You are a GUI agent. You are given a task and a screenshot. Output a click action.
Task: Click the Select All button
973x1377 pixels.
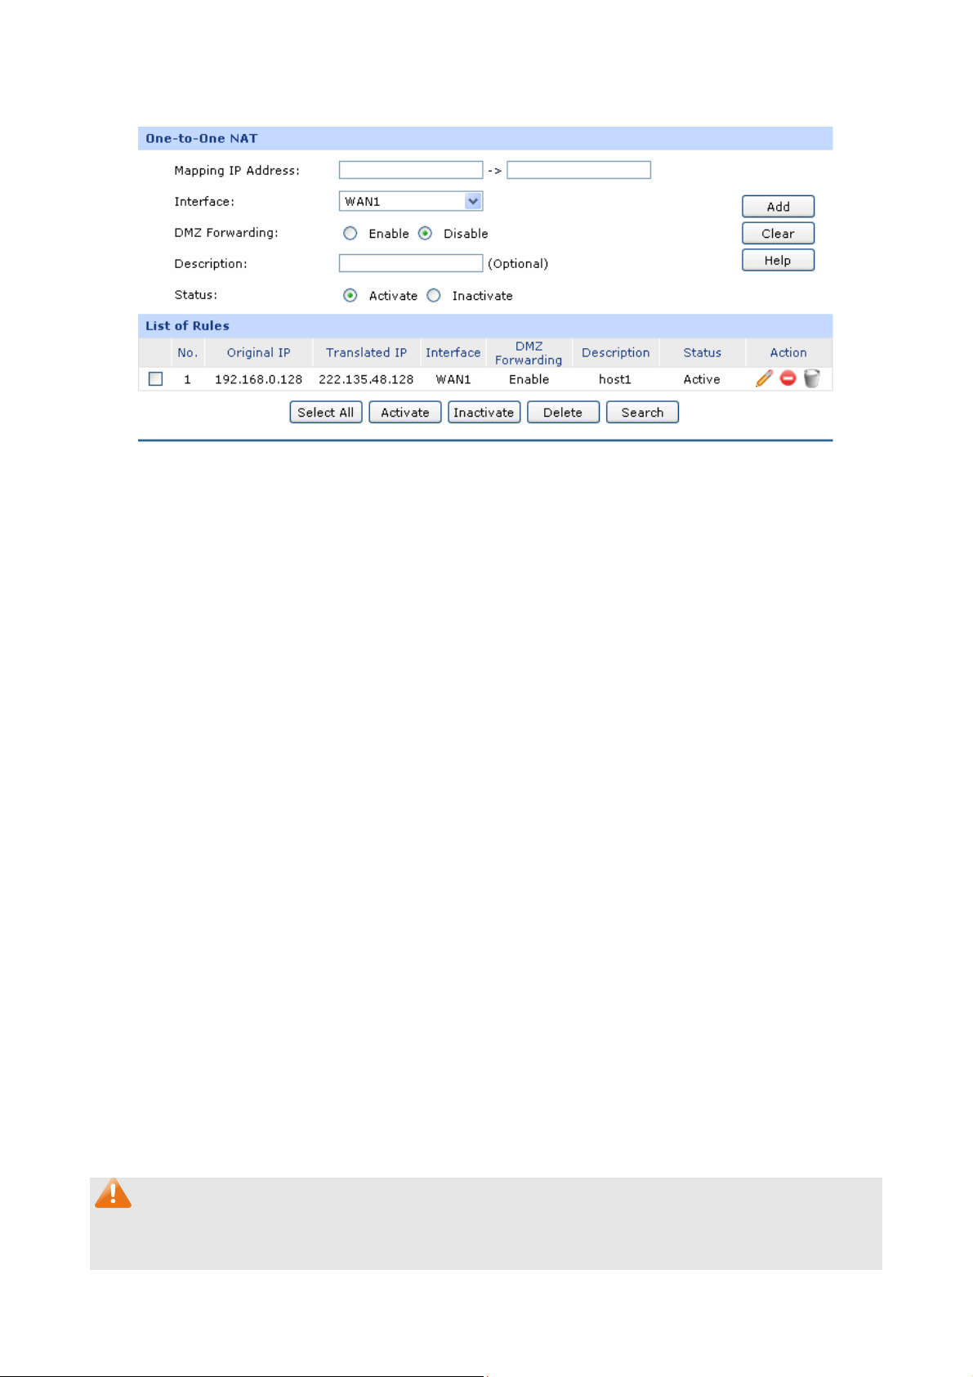pyautogui.click(x=325, y=413)
